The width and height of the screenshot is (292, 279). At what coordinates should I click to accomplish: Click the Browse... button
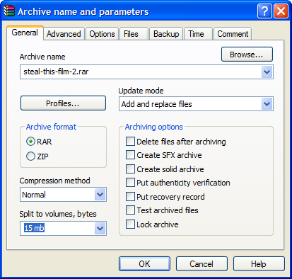click(247, 55)
